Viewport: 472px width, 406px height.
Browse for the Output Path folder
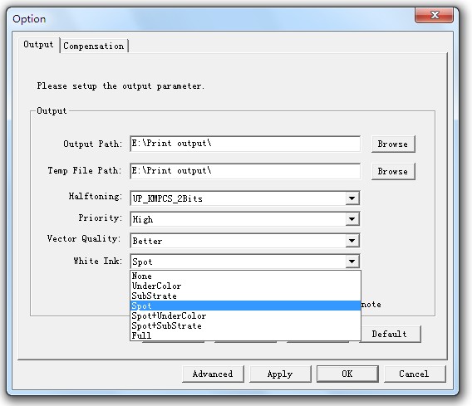click(393, 144)
